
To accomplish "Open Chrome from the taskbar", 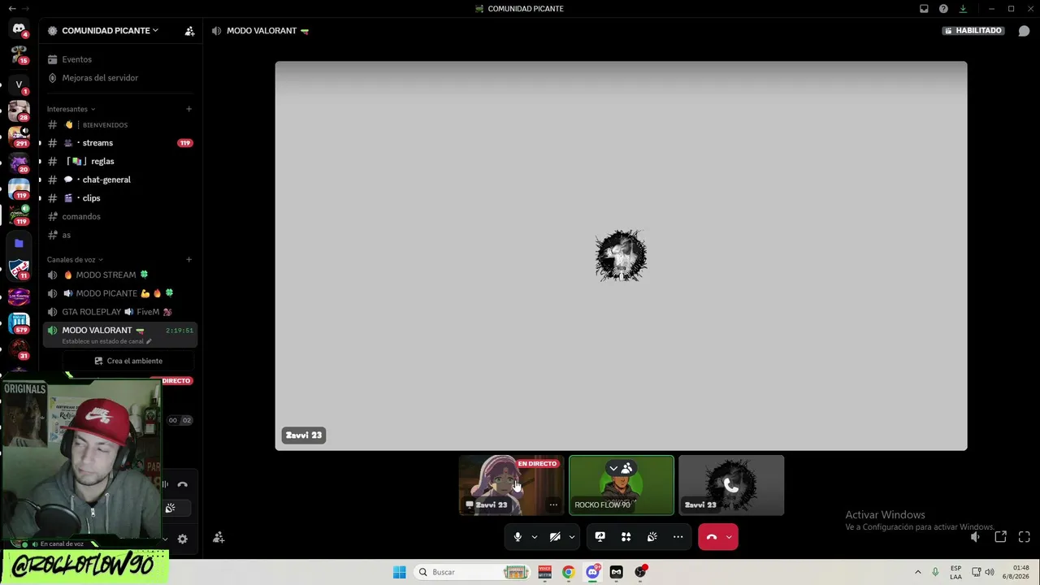I will (x=568, y=572).
